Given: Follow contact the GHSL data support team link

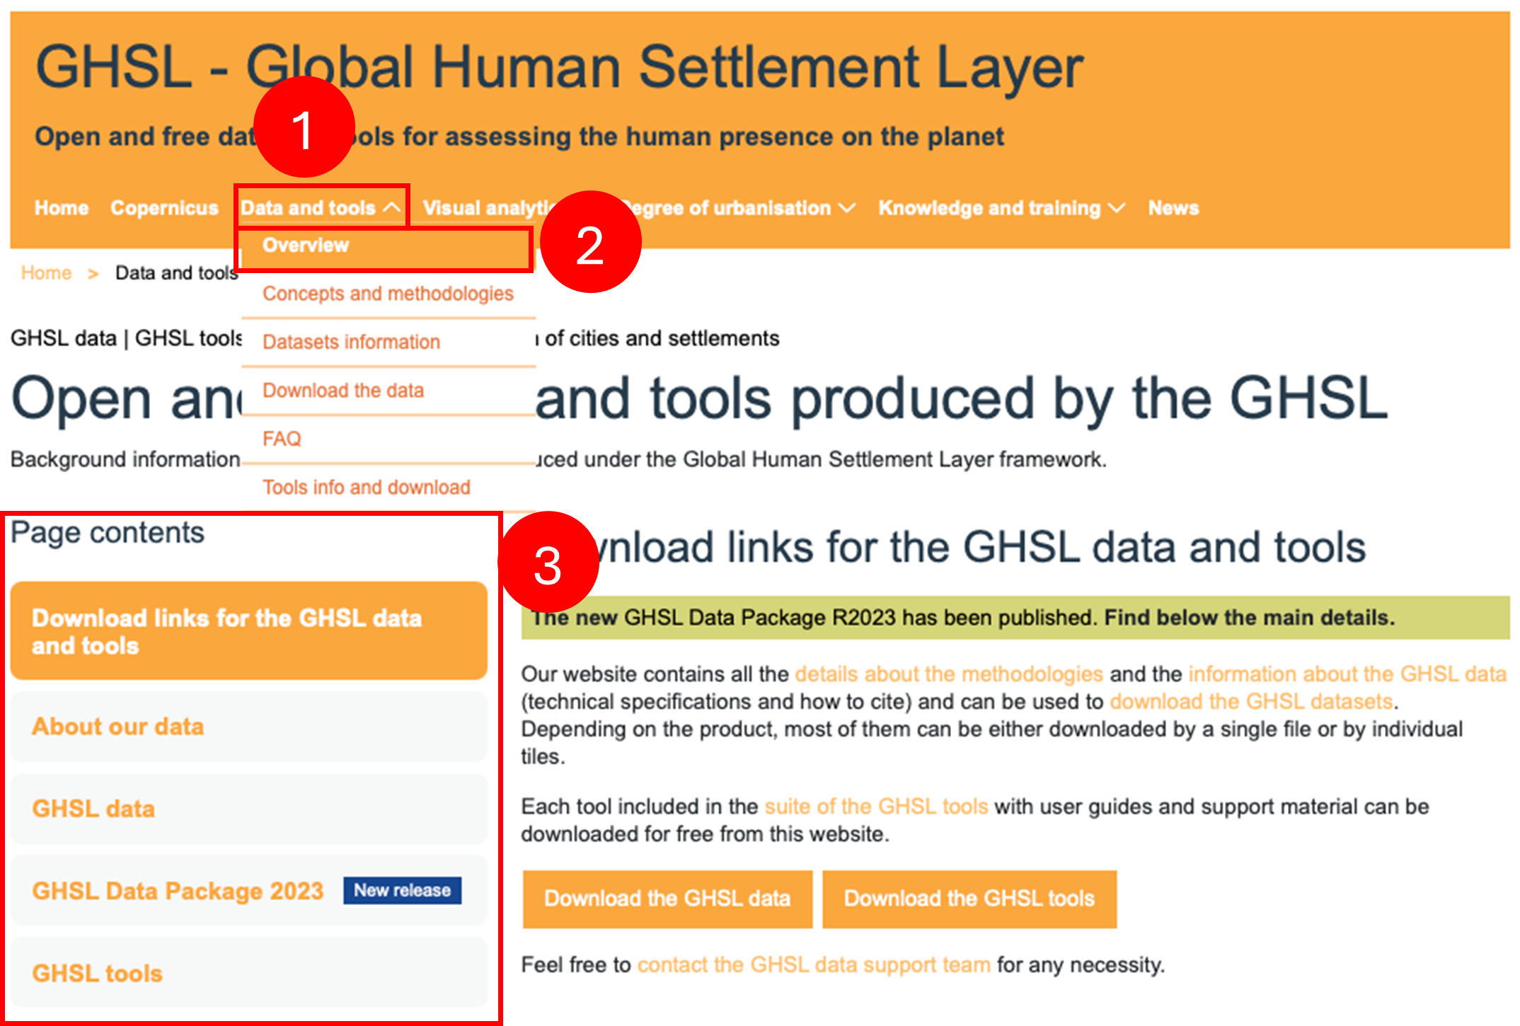Looking at the screenshot, I should click(814, 965).
